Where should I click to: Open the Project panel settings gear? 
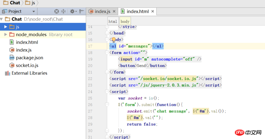click(x=72, y=11)
